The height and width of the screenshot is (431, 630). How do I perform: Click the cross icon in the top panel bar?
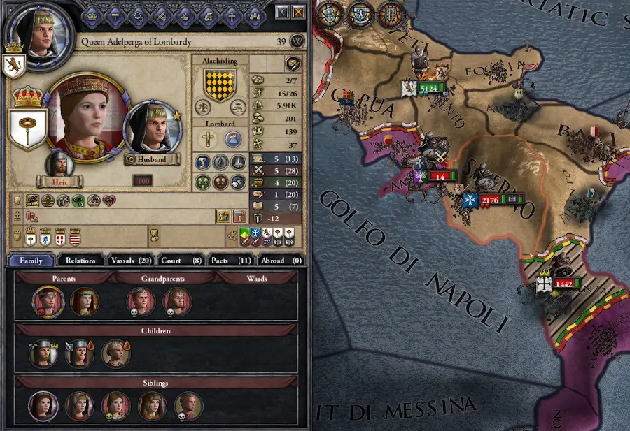point(232,17)
